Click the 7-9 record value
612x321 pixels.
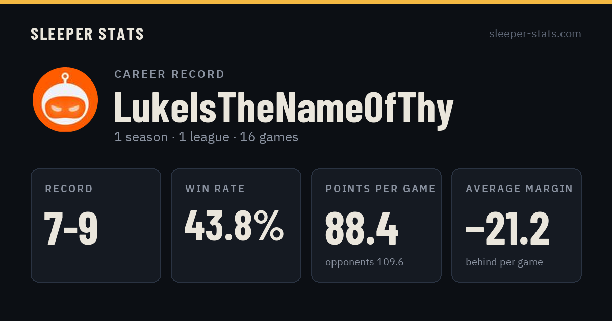pos(71,228)
